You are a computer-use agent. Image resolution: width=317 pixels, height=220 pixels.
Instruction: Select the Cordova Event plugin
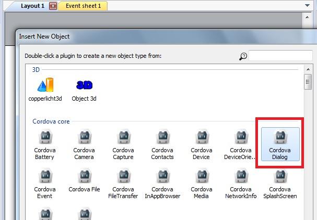(45, 184)
